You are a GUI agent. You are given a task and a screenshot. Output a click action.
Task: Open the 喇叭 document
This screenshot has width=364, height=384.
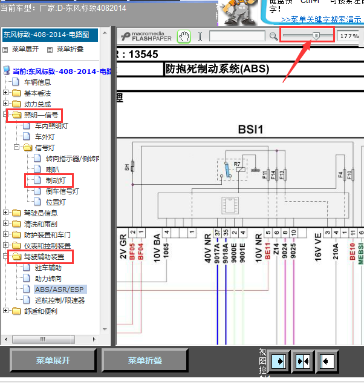53,170
